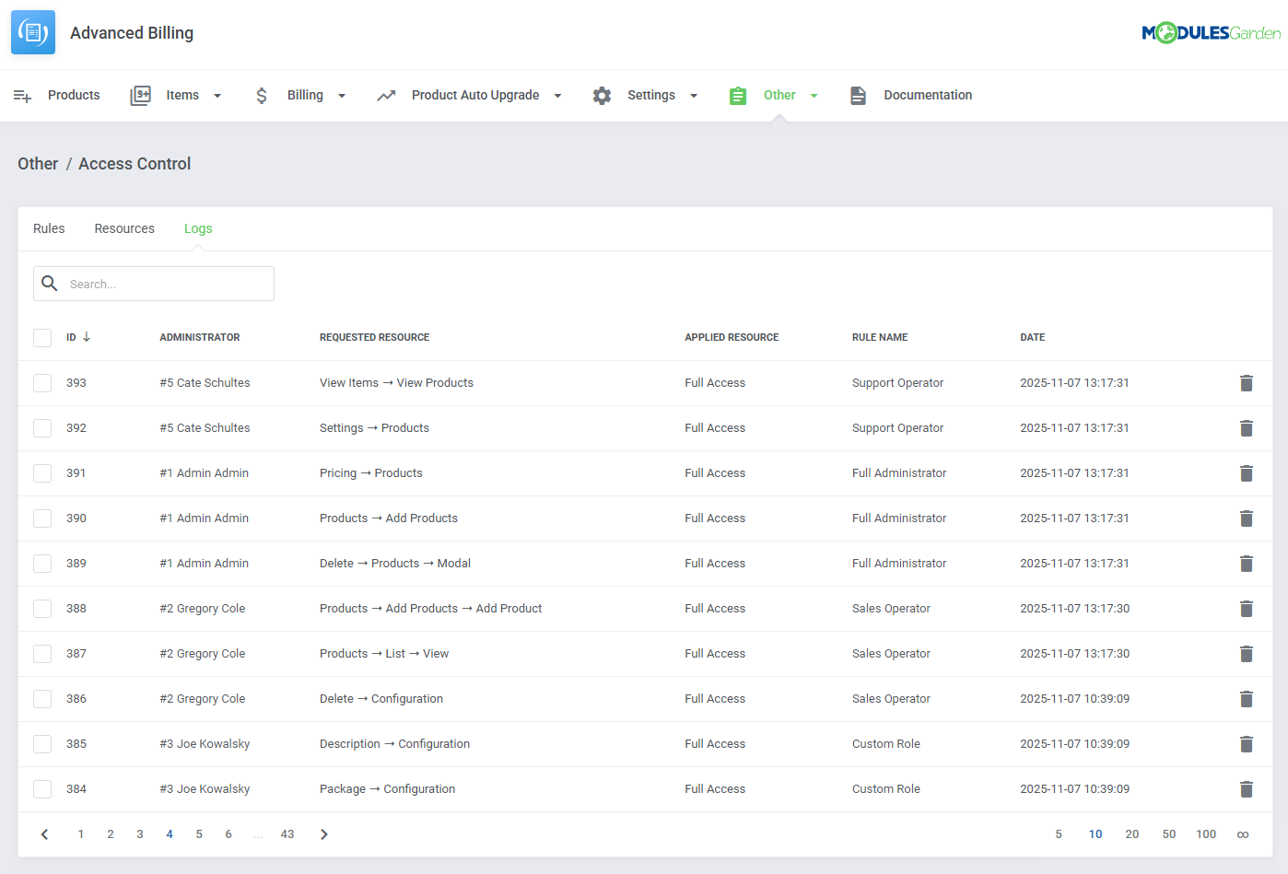Screen dimensions: 1288x874
Task: Open the Settings dropdown chevron
Action: click(694, 95)
